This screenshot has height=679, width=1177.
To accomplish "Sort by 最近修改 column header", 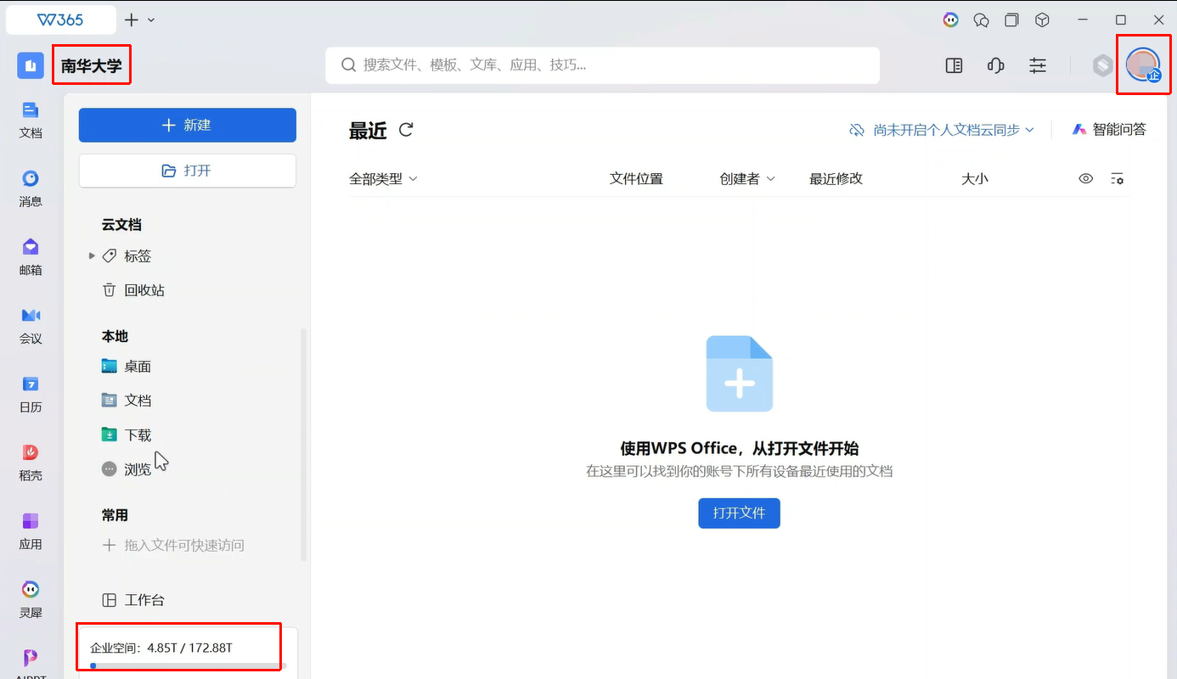I will [x=836, y=178].
